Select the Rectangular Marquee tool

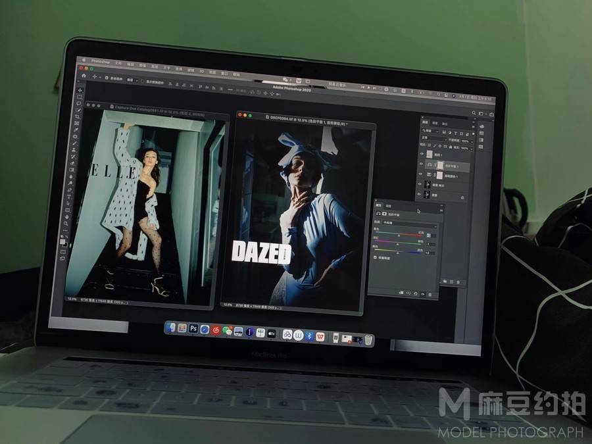tap(80, 97)
